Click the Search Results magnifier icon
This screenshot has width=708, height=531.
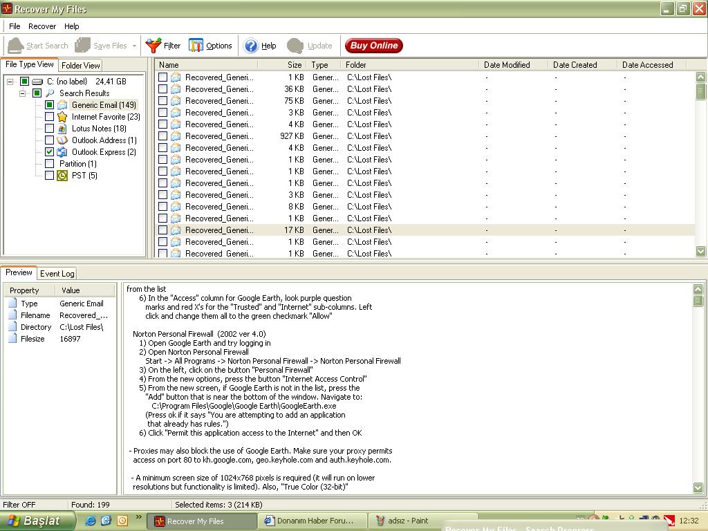pyautogui.click(x=50, y=93)
